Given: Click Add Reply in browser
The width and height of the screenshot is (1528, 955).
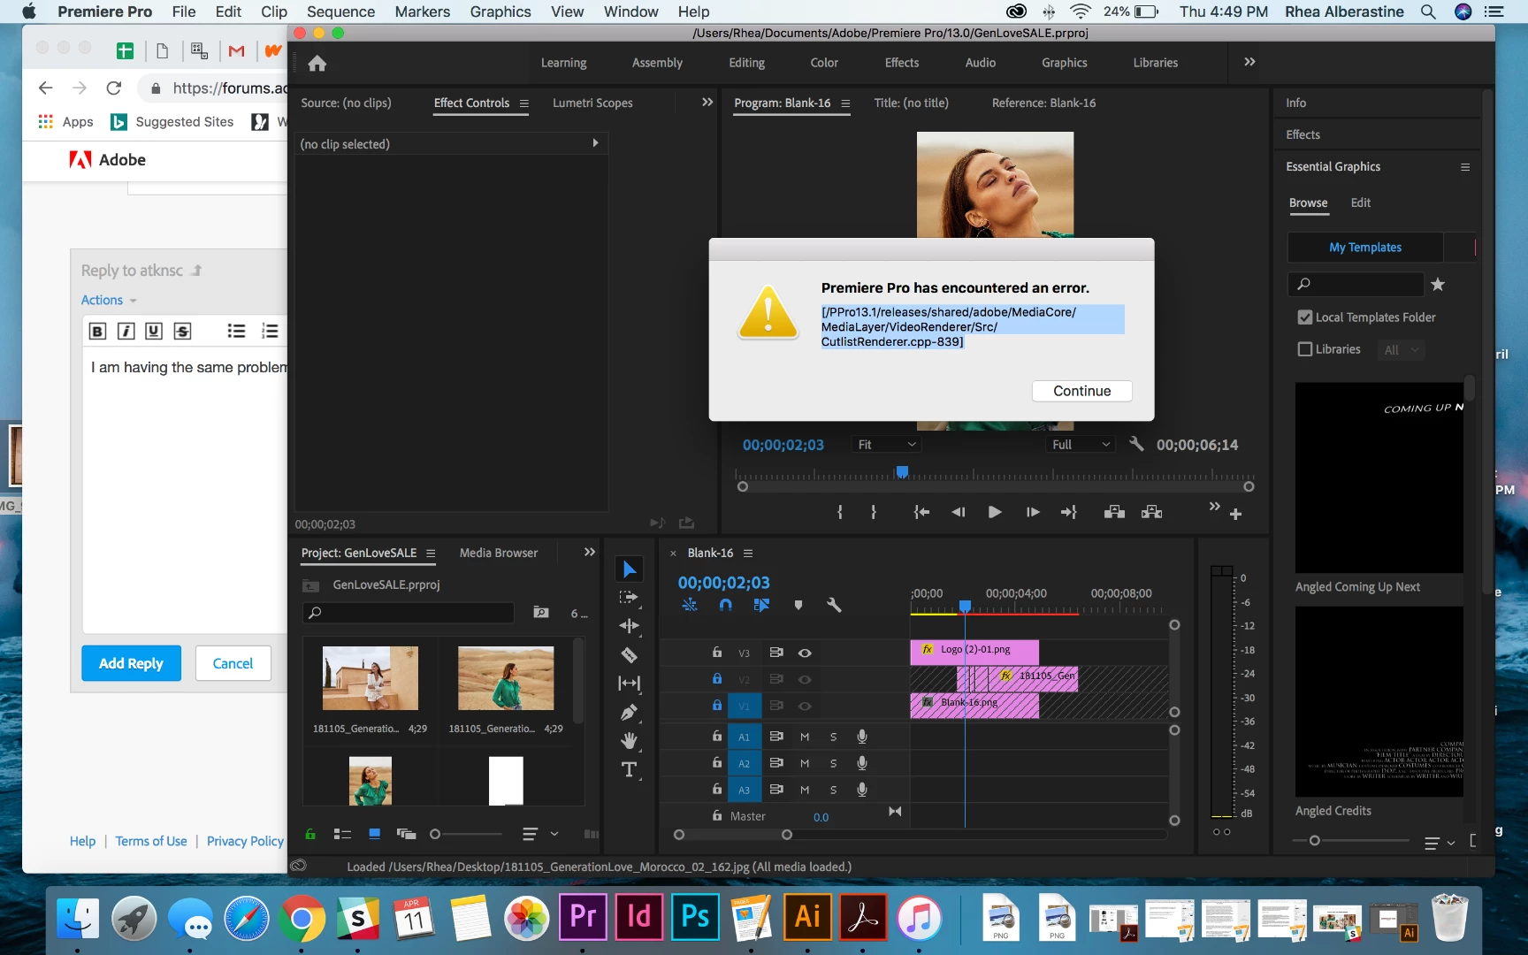Looking at the screenshot, I should click(x=131, y=663).
